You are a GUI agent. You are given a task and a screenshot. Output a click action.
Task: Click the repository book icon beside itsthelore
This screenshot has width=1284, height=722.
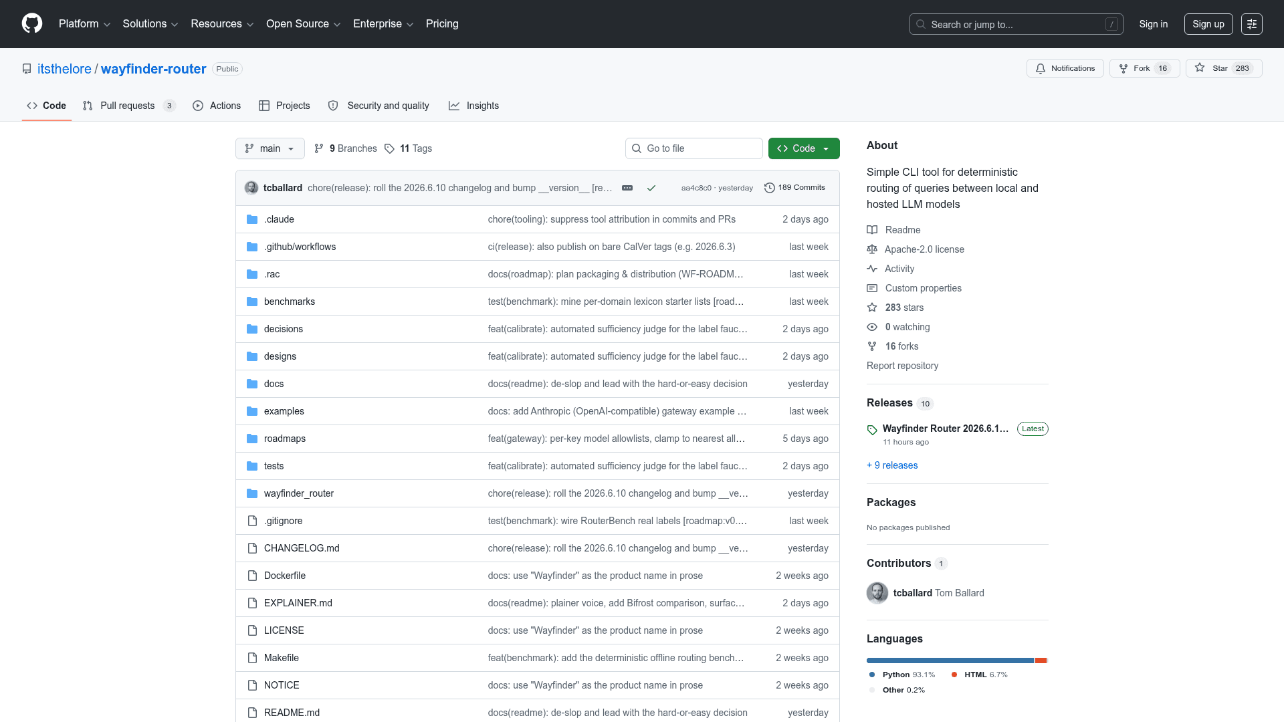point(27,69)
